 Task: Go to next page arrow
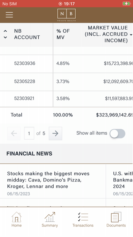55,133
